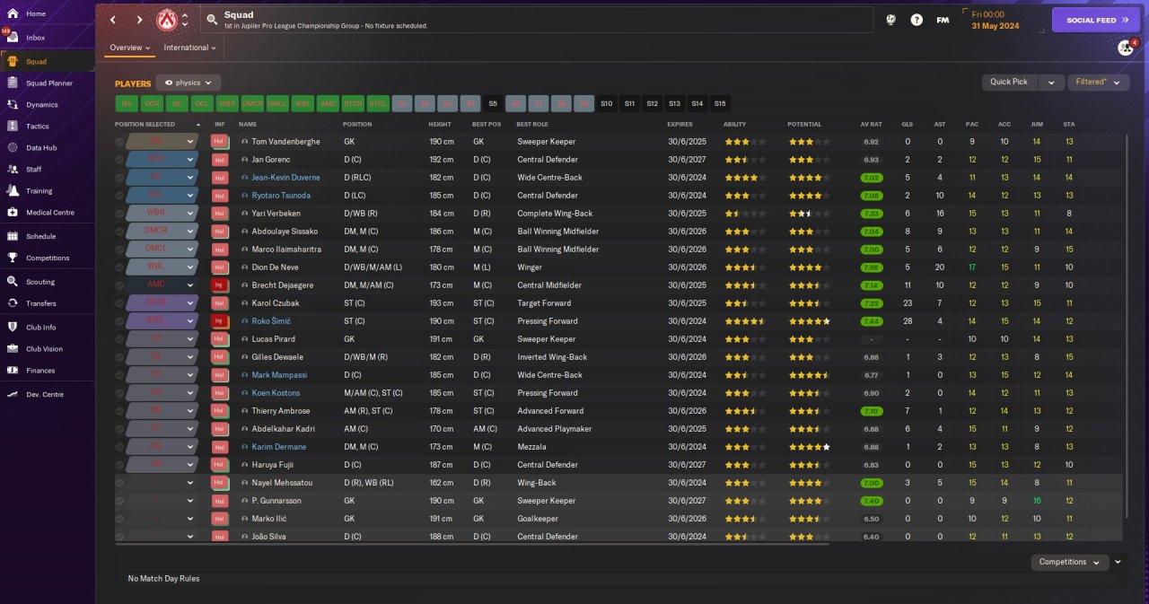Toggle selection circle for Karim Dermane row
The image size is (1149, 604).
pos(120,446)
